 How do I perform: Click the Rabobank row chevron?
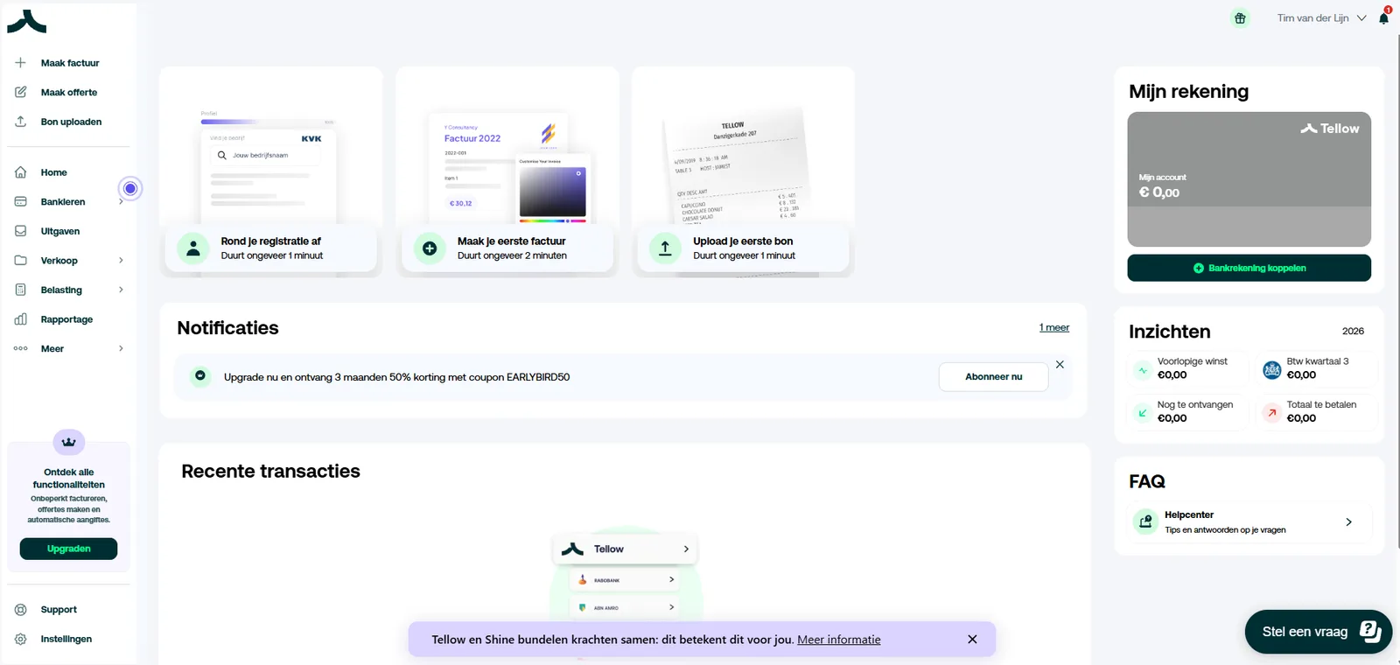[671, 579]
